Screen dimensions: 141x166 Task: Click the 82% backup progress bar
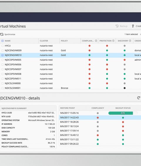123,113
